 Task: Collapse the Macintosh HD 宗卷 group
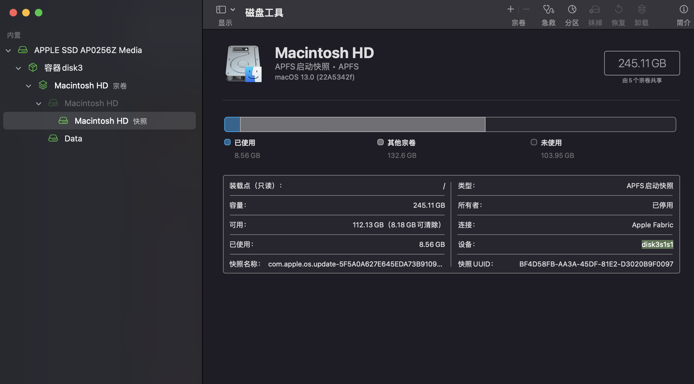click(x=28, y=86)
